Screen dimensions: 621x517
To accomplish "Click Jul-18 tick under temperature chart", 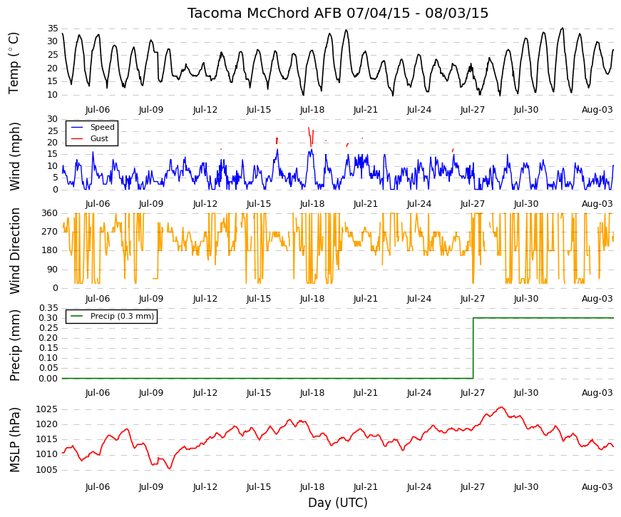I will 312,110.
